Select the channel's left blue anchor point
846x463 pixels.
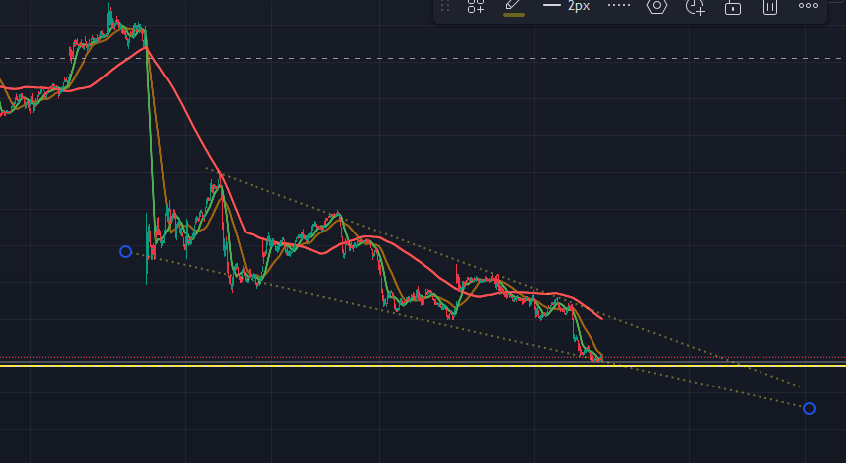click(x=125, y=251)
